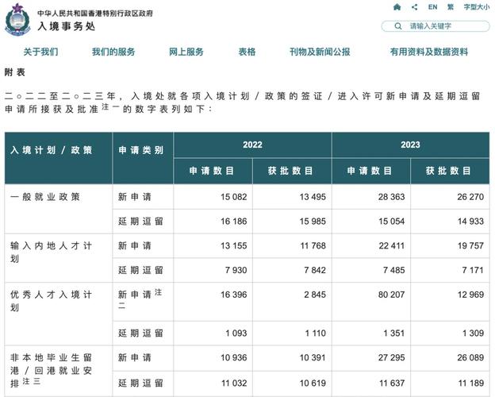Click the 附表 heading
This screenshot has height=397, width=495.
tap(14, 72)
